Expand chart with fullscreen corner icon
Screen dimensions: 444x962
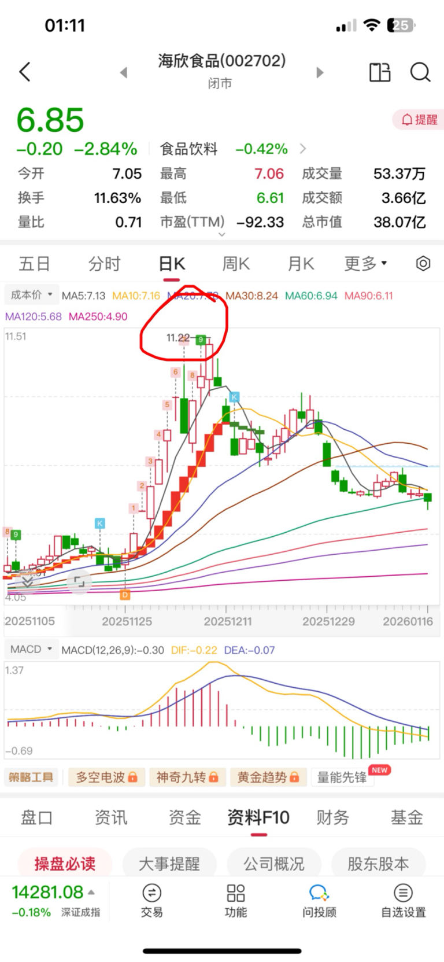tap(79, 582)
